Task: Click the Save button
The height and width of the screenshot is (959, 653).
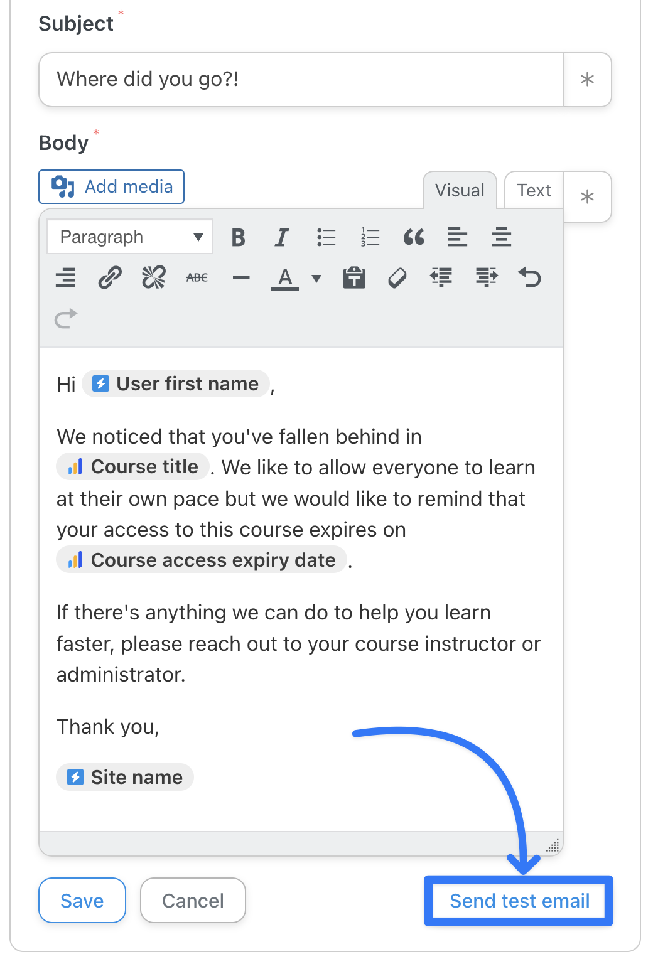Action: point(82,901)
